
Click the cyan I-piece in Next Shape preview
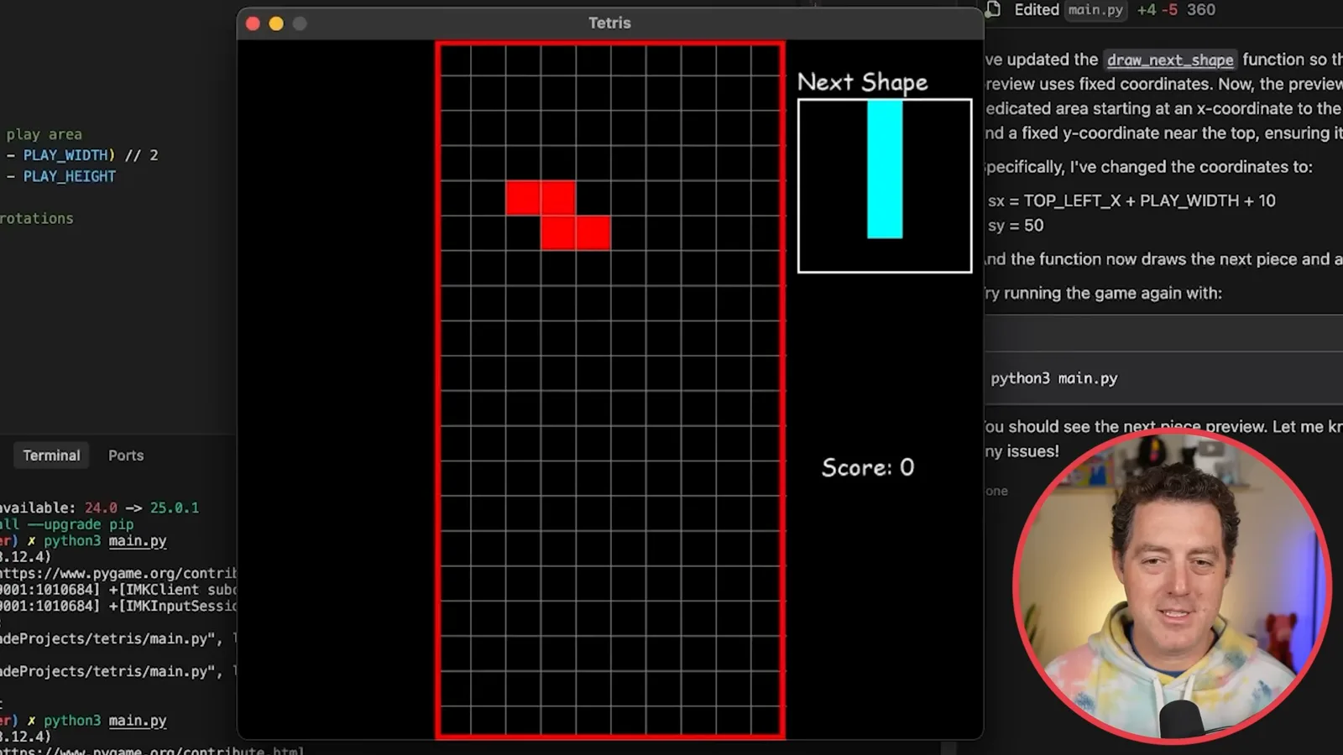(x=885, y=169)
